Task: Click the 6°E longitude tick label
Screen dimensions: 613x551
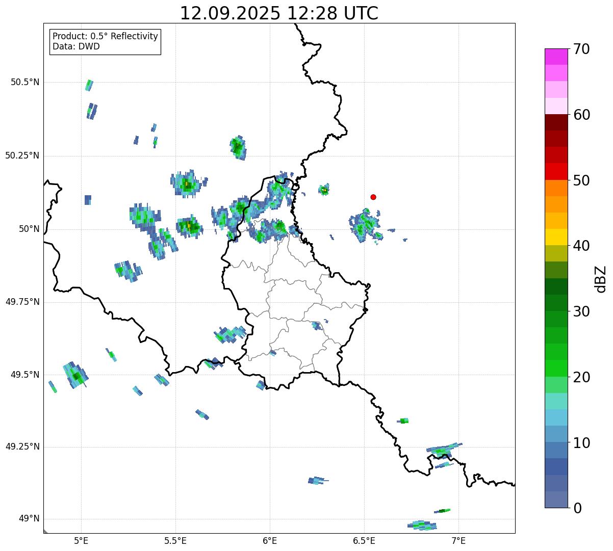Action: (270, 540)
